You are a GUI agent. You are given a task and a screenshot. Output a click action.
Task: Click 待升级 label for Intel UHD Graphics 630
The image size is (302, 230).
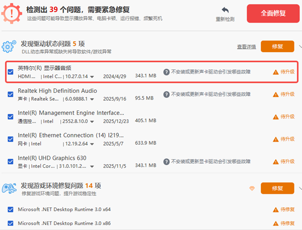pos(287,162)
